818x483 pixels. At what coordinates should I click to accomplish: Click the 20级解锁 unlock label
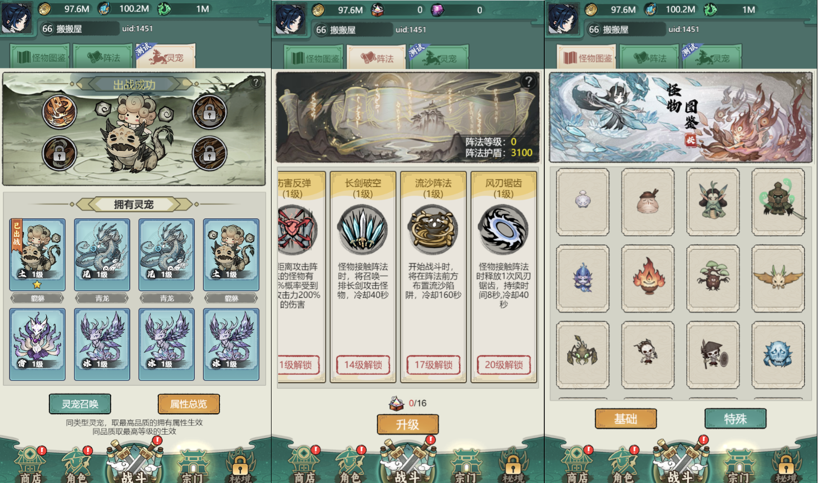504,365
